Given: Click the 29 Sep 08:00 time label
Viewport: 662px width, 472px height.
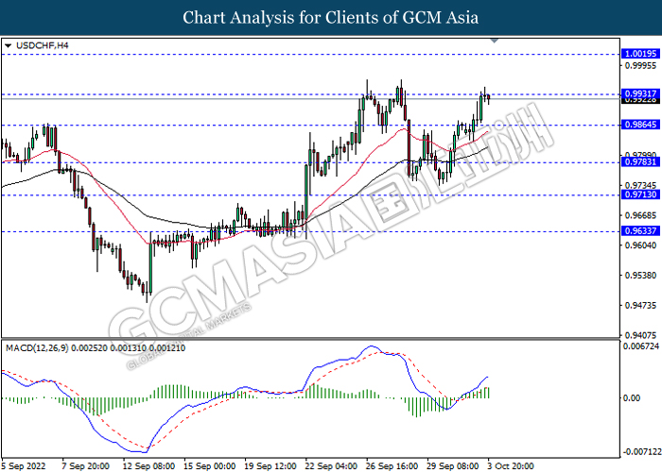Looking at the screenshot, I should 453,466.
